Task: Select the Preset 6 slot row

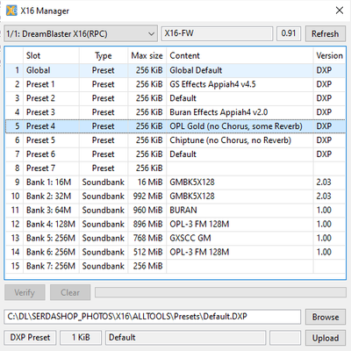Action: point(175,154)
